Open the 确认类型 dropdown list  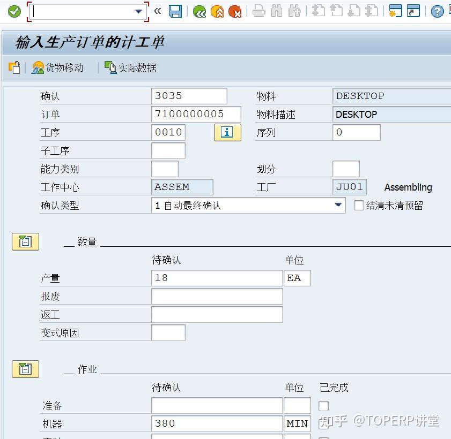(x=338, y=205)
